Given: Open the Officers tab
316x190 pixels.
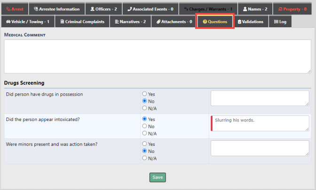Looking at the screenshot, I should coord(103,9).
